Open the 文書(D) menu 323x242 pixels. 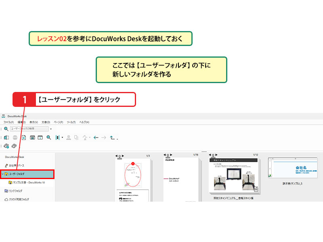(x=46, y=122)
